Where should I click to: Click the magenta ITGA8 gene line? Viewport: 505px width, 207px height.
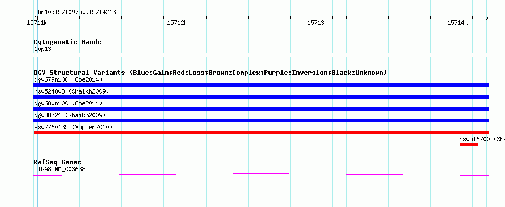coord(261,174)
